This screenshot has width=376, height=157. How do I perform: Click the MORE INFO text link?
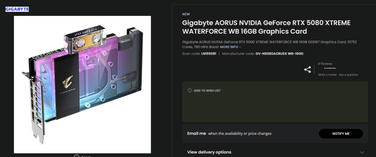(229, 47)
